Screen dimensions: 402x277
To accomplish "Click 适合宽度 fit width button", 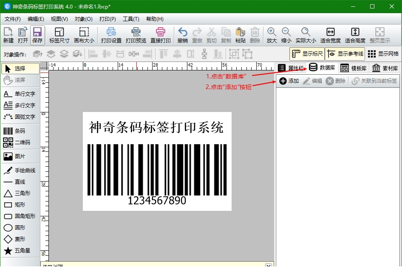I will coord(330,35).
